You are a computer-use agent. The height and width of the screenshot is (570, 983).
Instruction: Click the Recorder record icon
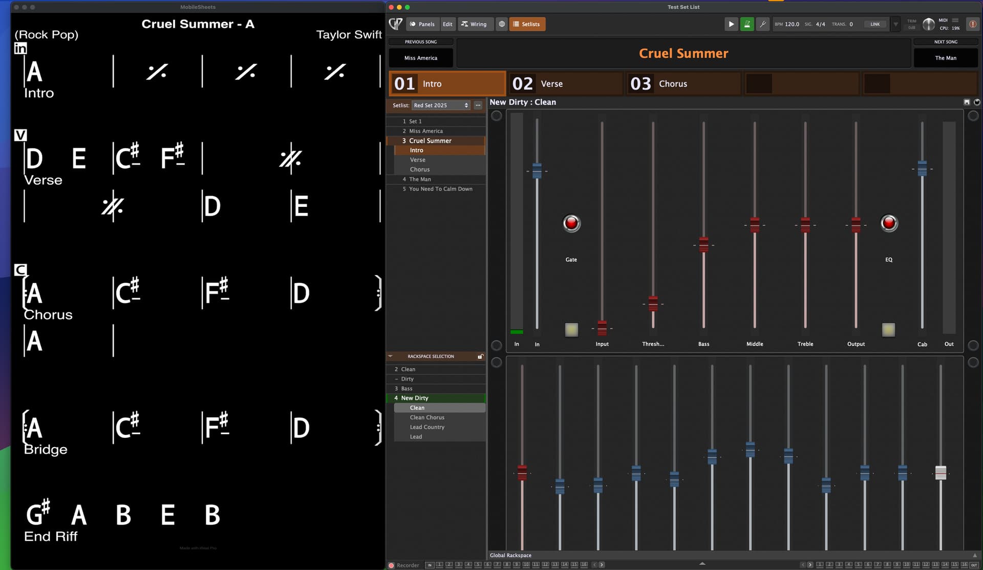(392, 565)
